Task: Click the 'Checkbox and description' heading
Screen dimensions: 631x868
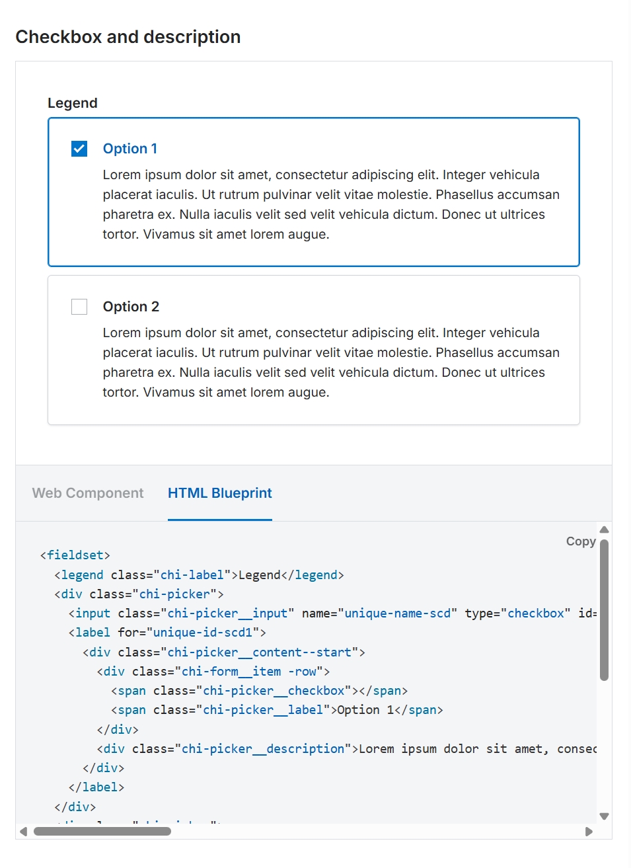Action: point(128,37)
